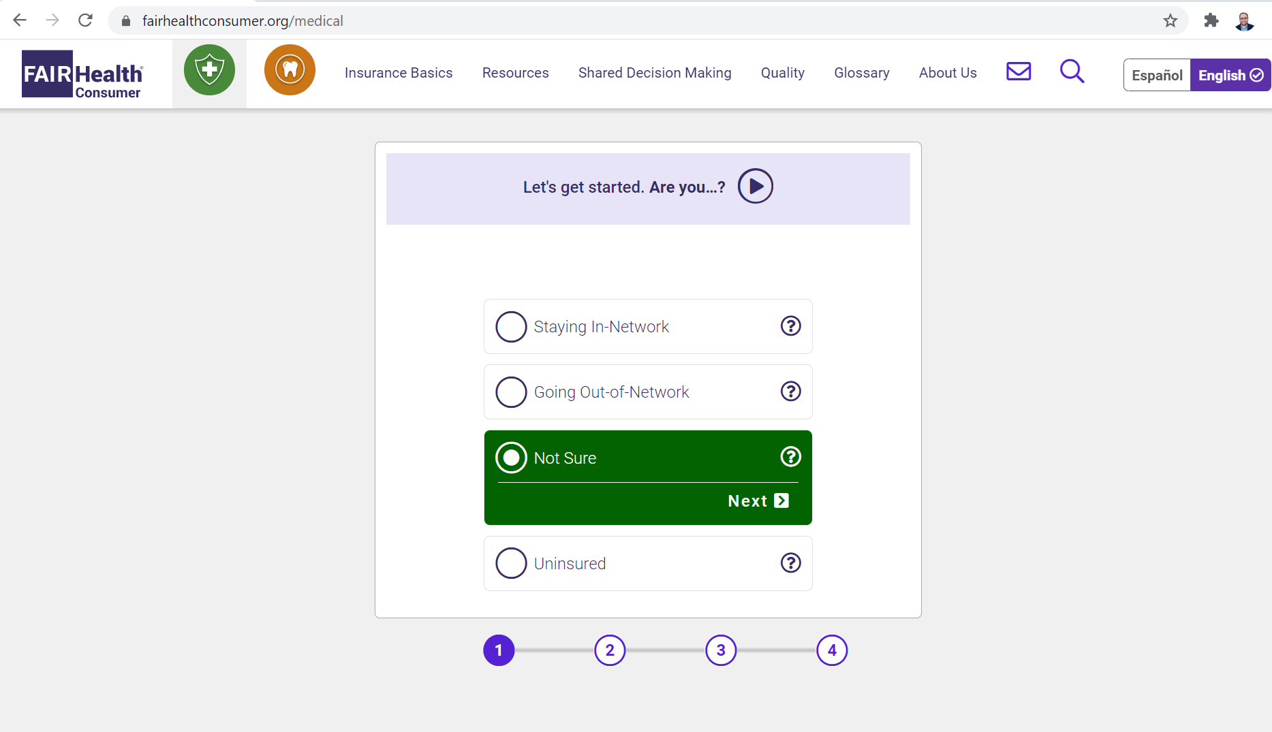Jump to step 3 in progress bar
The image size is (1272, 732).
tap(721, 650)
